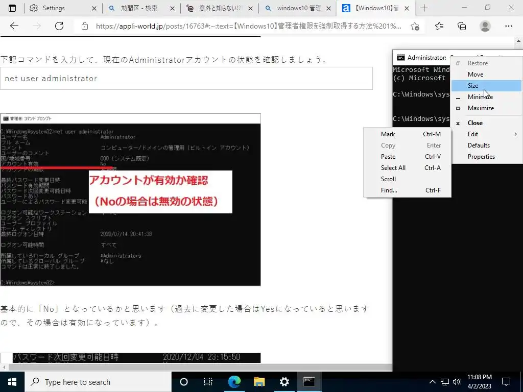Open Settings gear from the taskbar
523x392 pixels.
point(284,382)
